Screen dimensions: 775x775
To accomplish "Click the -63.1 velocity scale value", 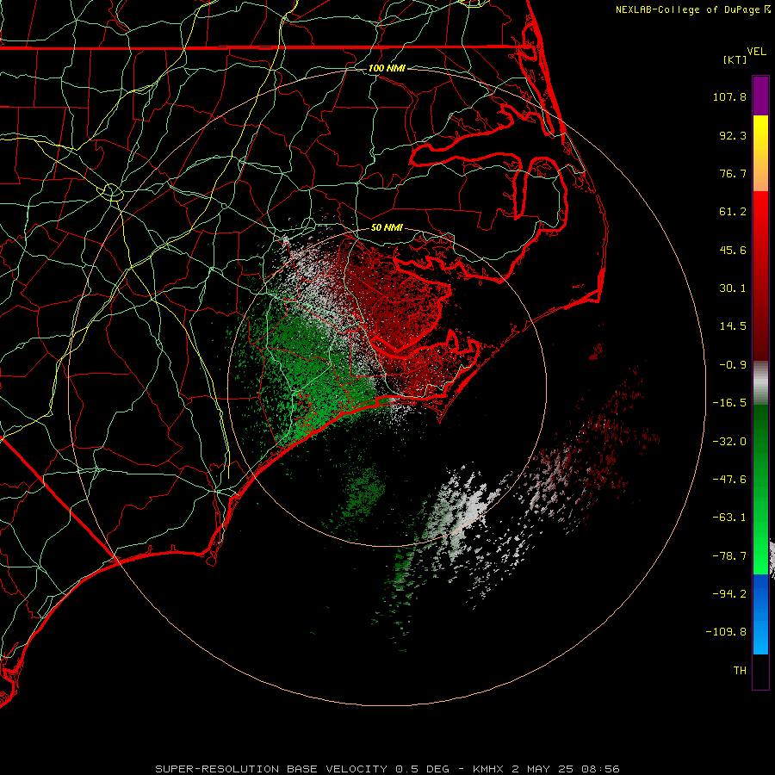I will pyautogui.click(x=729, y=518).
